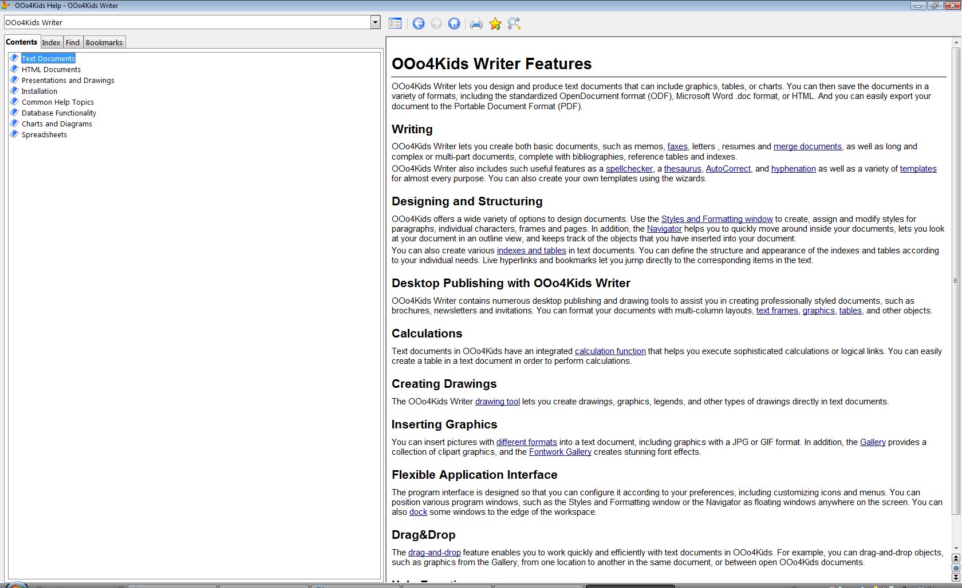The width and height of the screenshot is (962, 588).
Task: Follow the spellchecker link
Action: click(x=629, y=169)
